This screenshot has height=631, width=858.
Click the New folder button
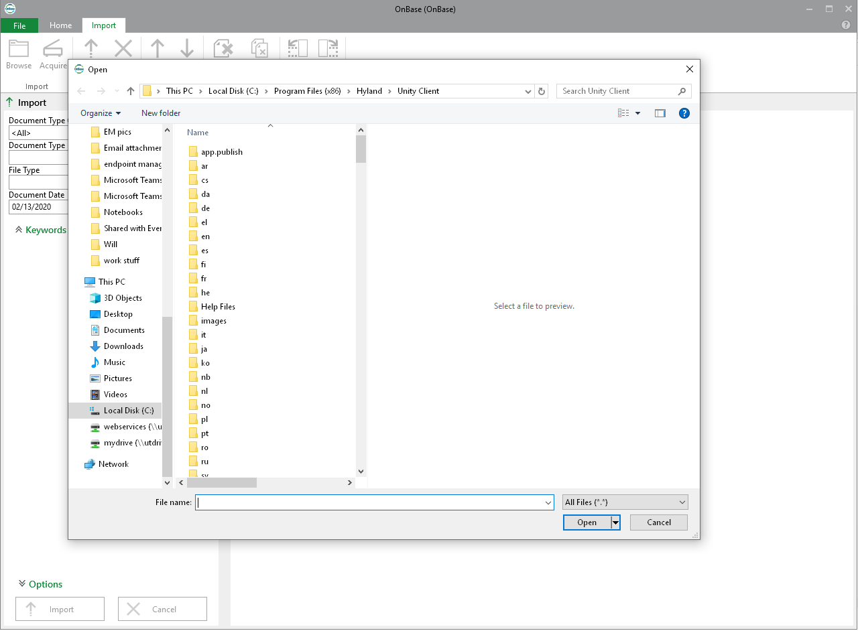(x=161, y=113)
